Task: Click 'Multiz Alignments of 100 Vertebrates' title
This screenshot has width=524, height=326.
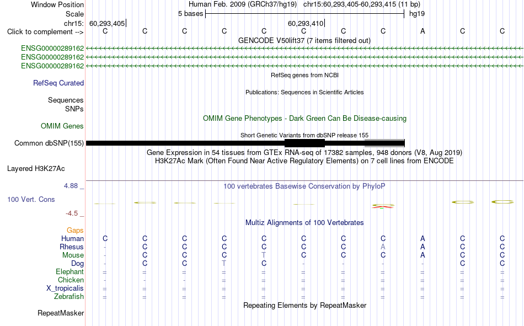Action: tap(304, 223)
